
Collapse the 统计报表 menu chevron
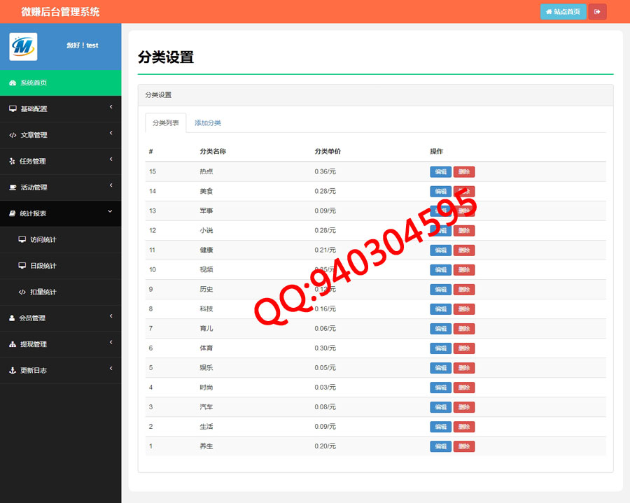pos(110,211)
